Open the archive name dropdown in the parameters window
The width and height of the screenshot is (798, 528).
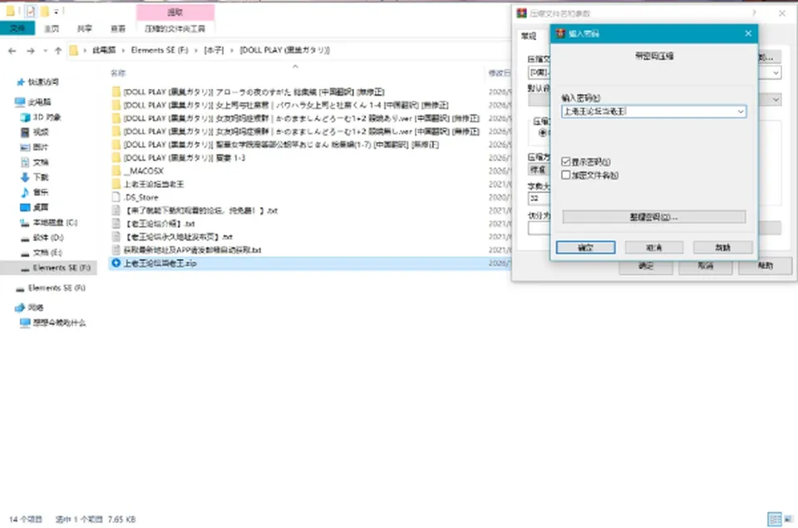pyautogui.click(x=776, y=73)
